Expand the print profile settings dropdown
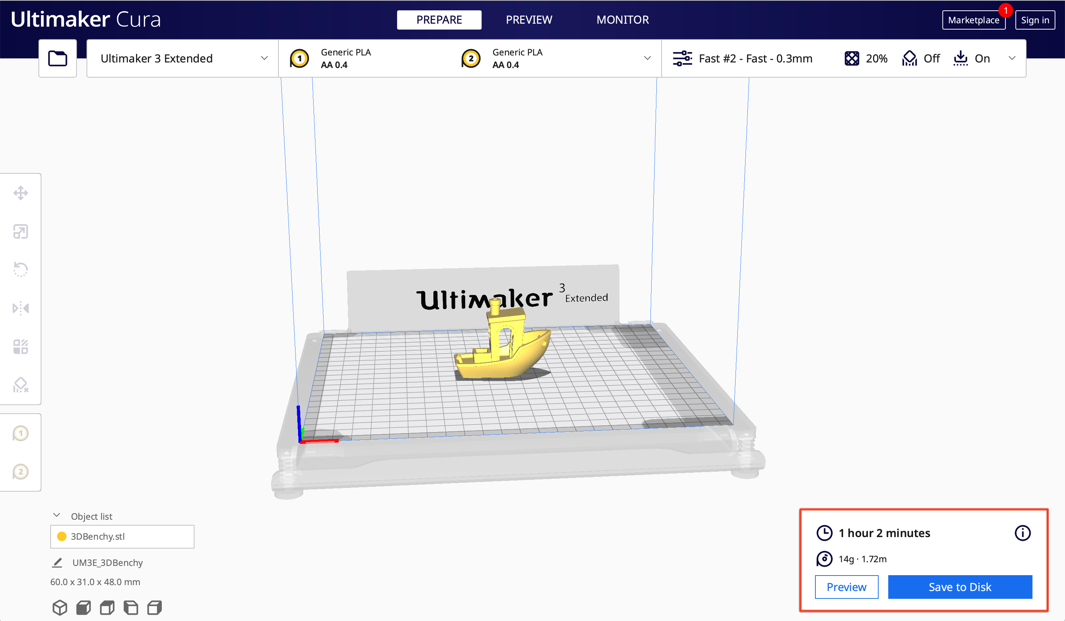Screen dimensions: 1065x621 click(x=1012, y=59)
